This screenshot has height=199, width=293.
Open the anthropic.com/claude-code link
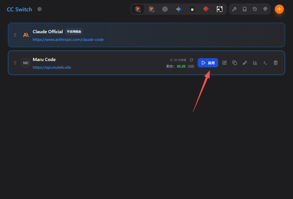click(x=68, y=39)
